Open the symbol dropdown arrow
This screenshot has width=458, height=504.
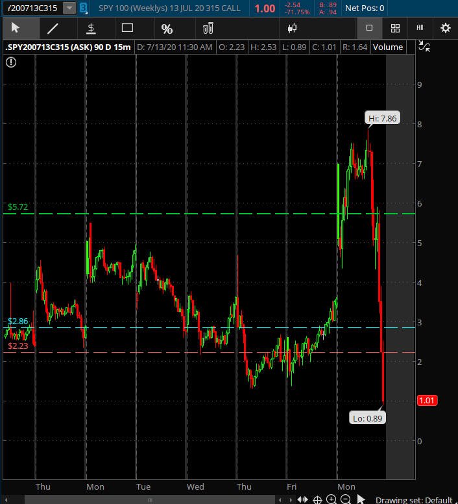[69, 8]
